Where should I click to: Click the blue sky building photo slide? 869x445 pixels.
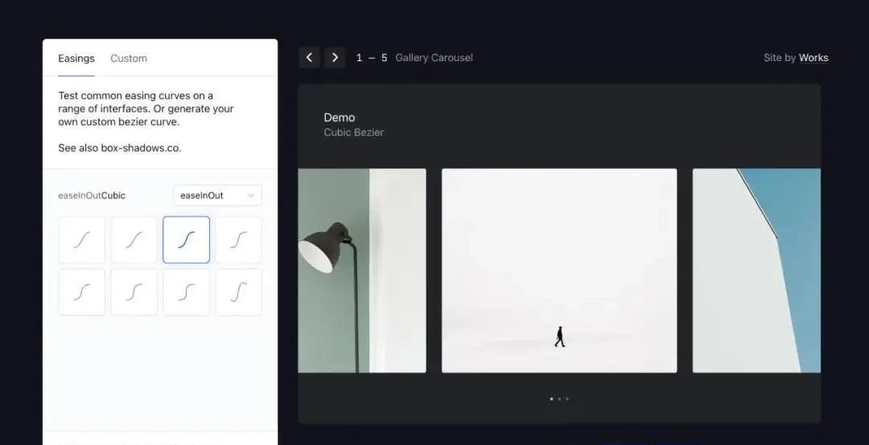point(756,270)
